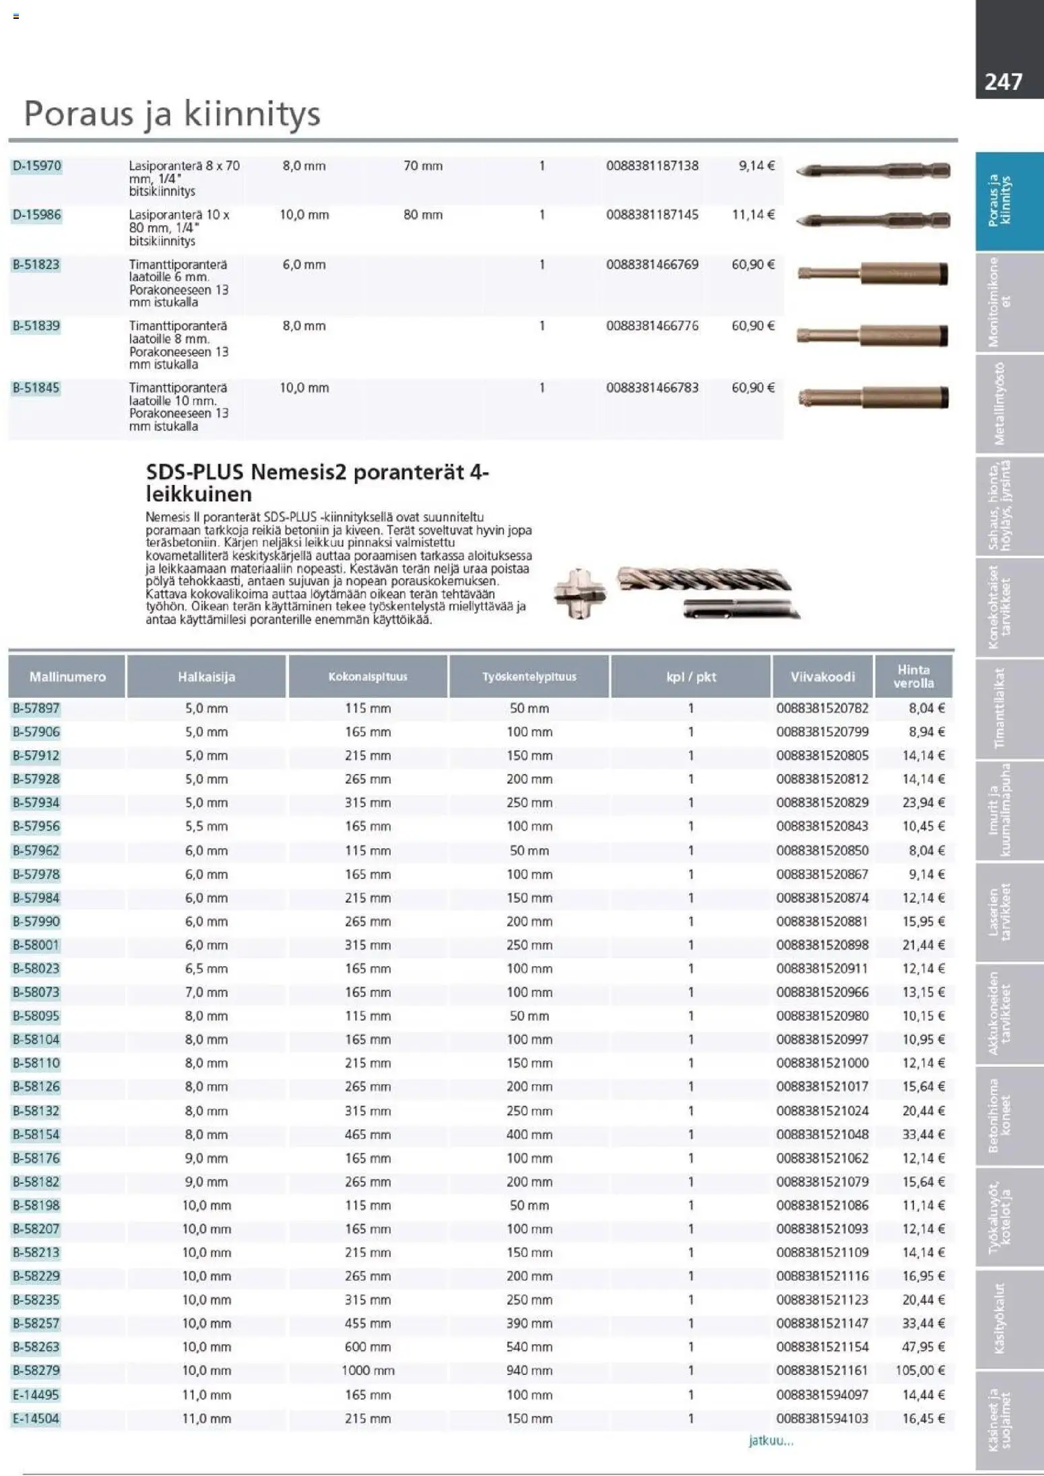Click the Poraus ja kiinnitys page heading
Viewport: 1044px width, 1476px height.
pyautogui.click(x=172, y=114)
